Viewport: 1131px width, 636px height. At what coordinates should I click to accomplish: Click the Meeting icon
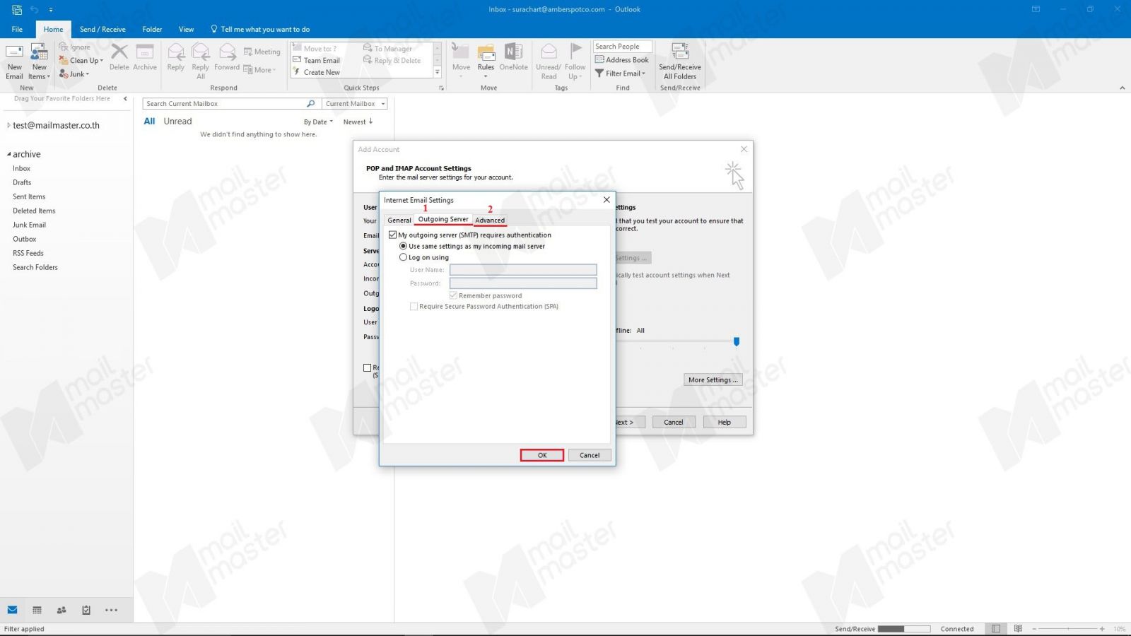tap(248, 52)
